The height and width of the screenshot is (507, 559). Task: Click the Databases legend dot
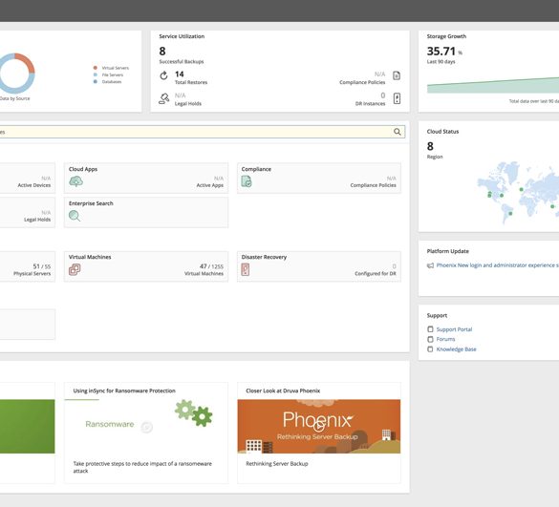click(x=96, y=81)
